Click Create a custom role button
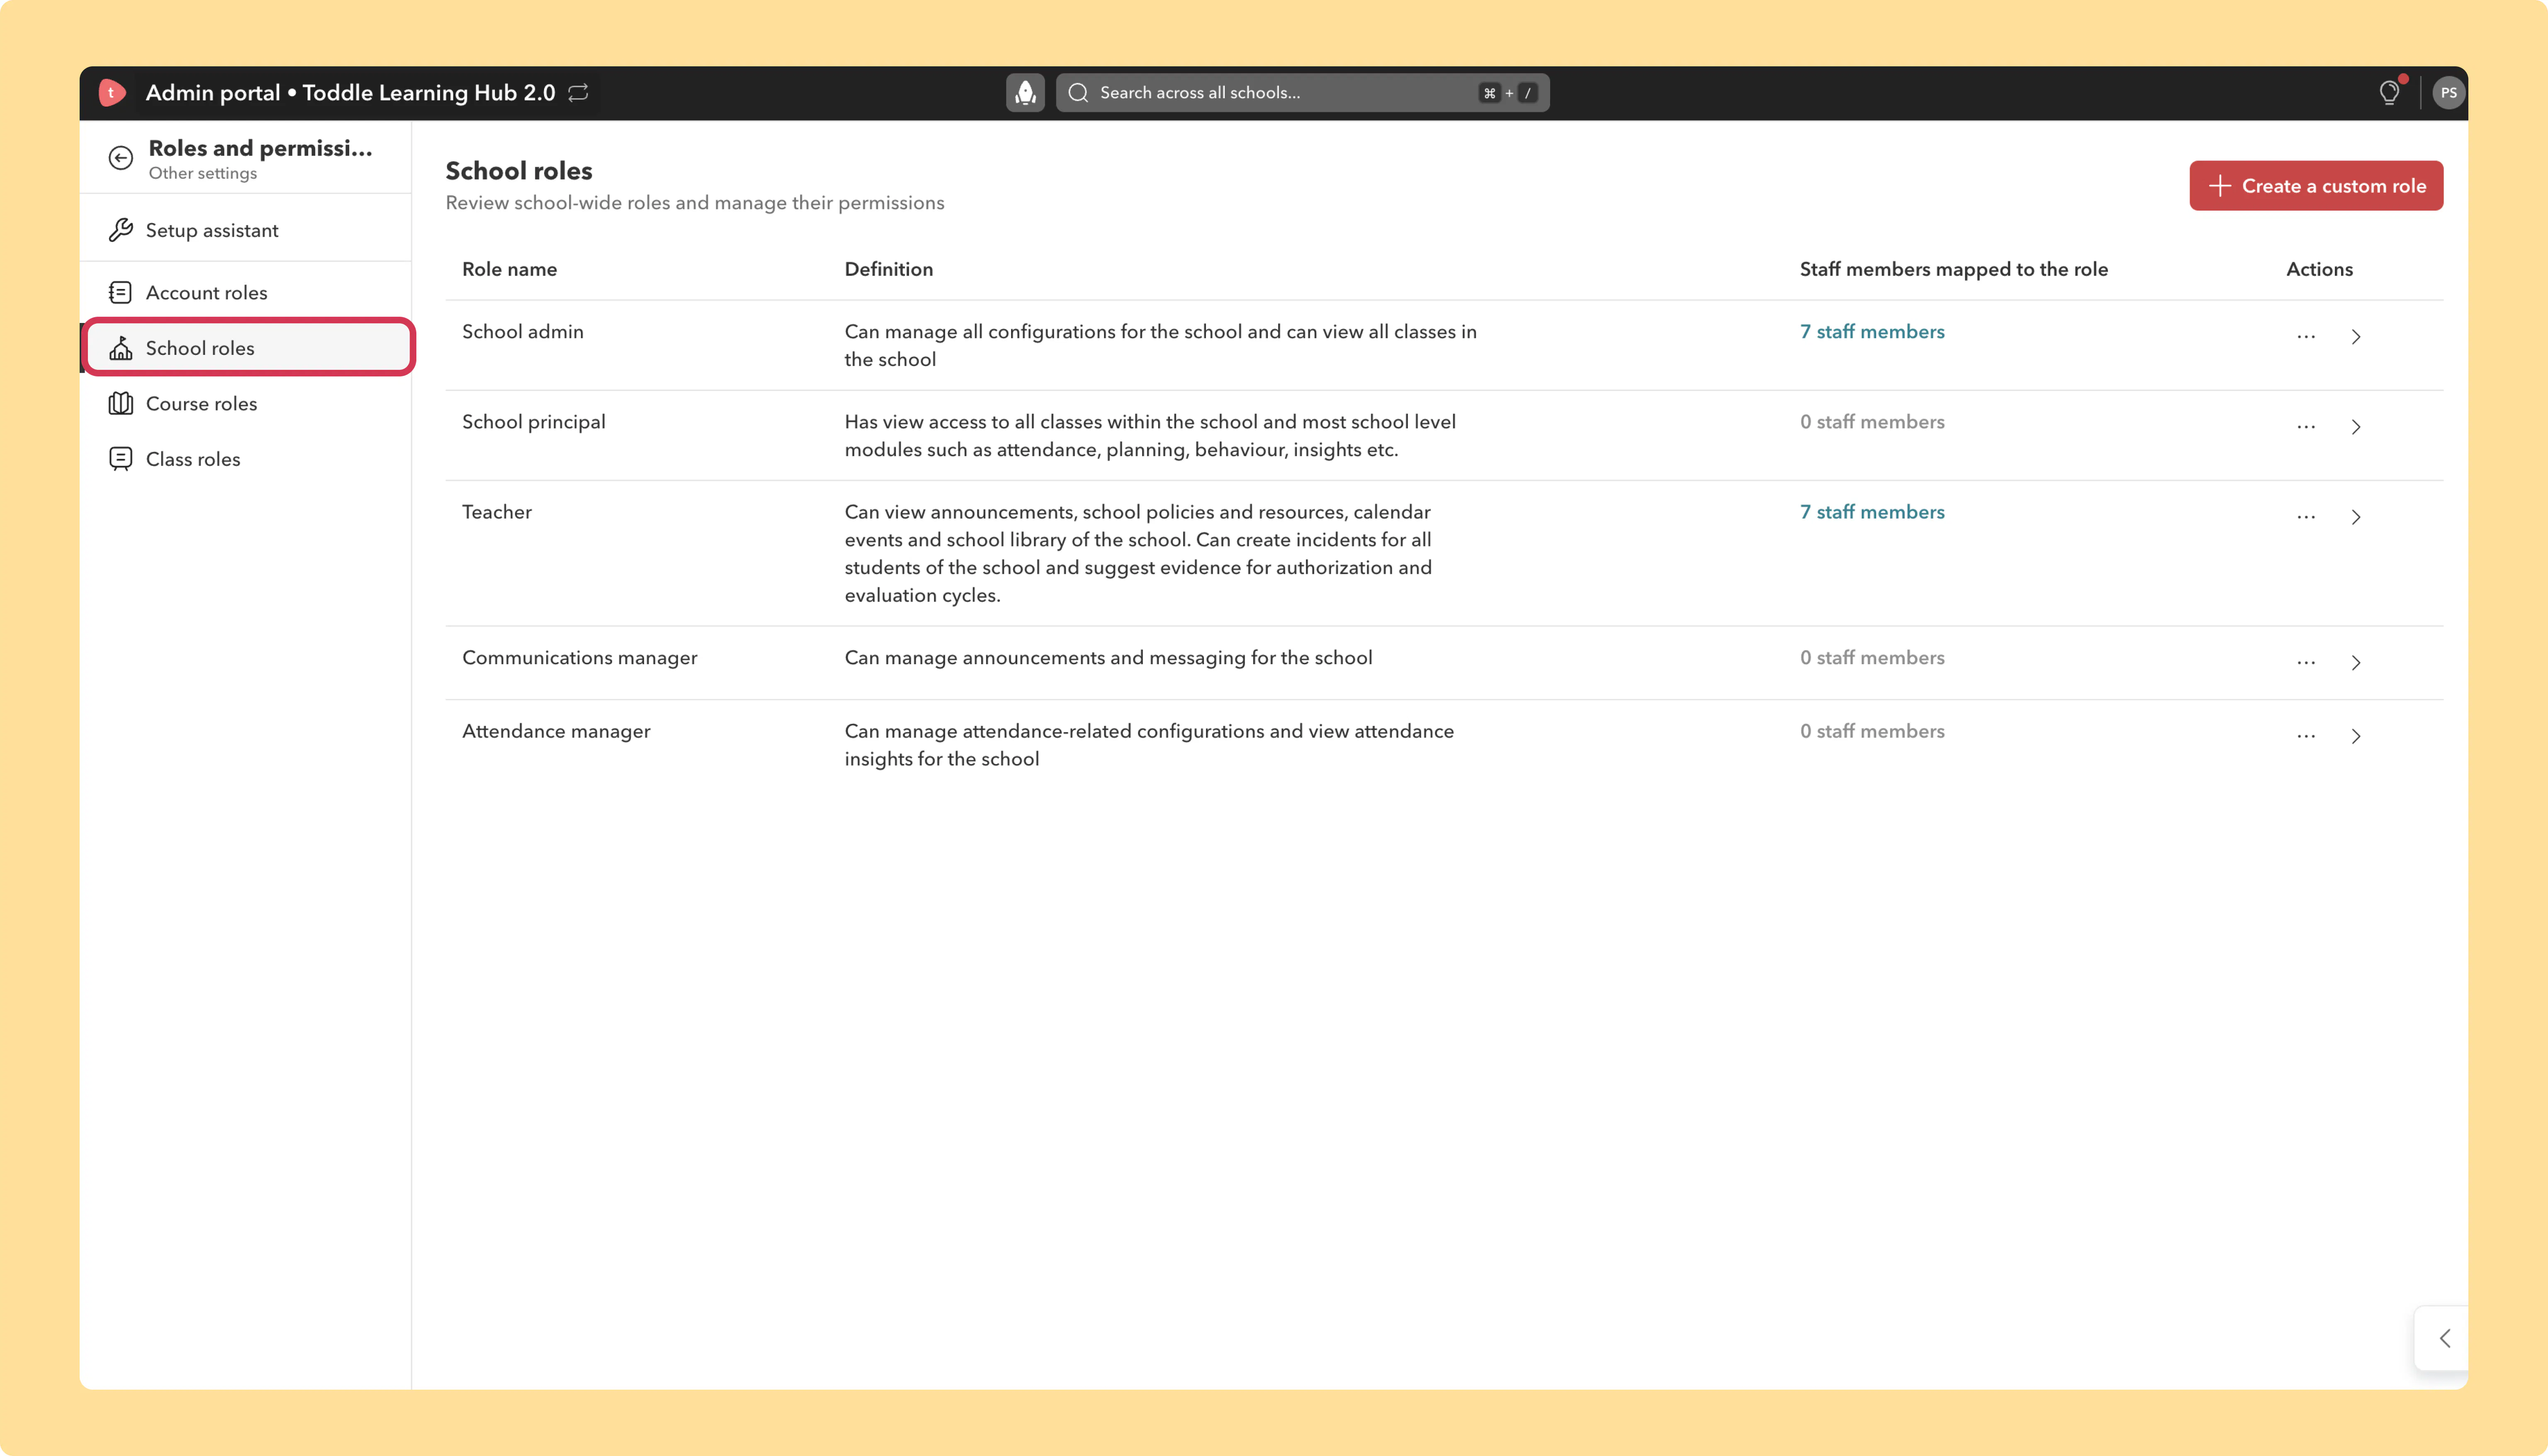 pos(2316,186)
